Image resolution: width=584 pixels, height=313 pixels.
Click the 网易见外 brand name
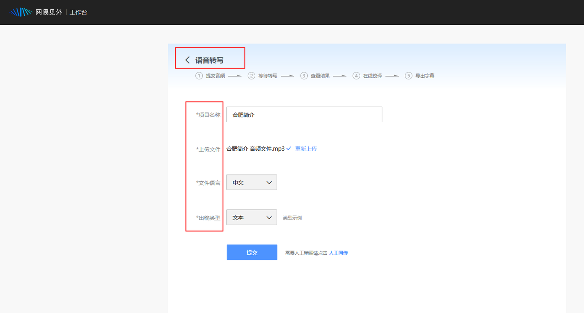(49, 12)
